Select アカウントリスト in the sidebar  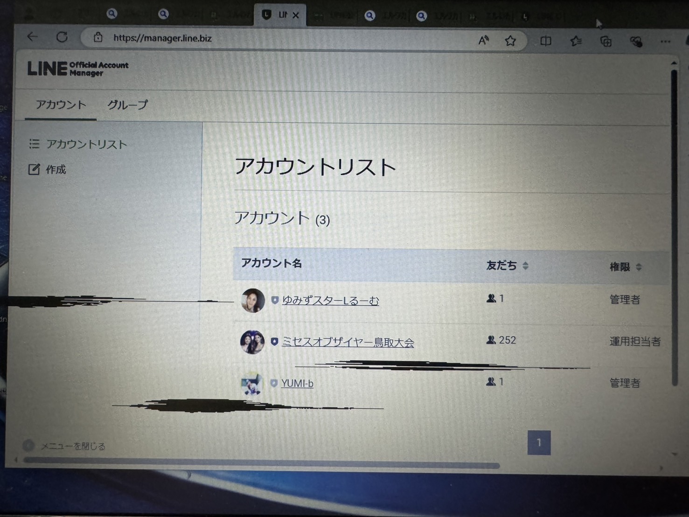click(86, 144)
